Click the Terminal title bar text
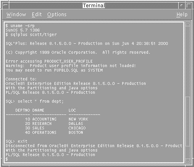This screenshot has height=167, width=194. point(94,6)
